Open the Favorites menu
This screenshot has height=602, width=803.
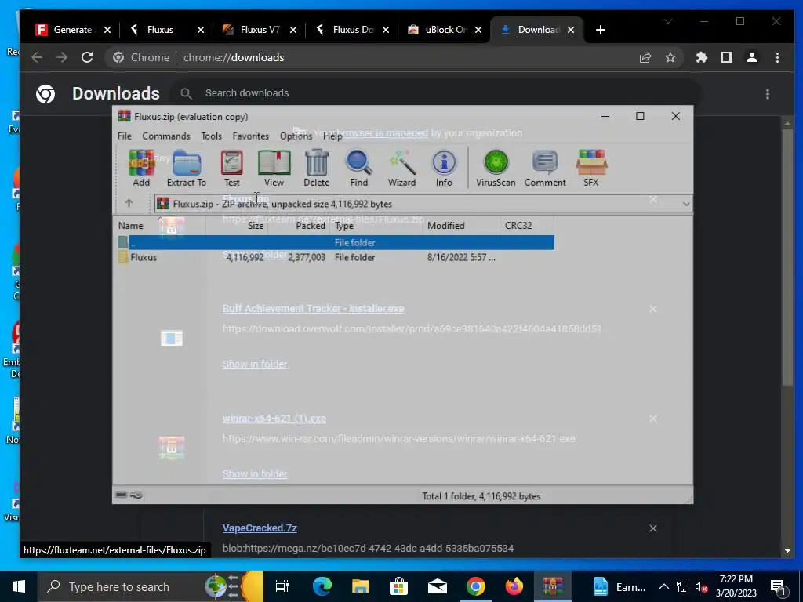(250, 136)
